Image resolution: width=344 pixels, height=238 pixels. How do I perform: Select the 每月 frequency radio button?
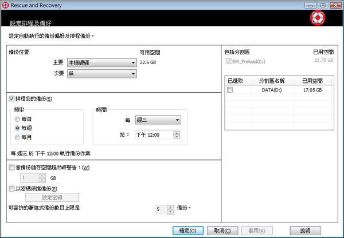17,137
